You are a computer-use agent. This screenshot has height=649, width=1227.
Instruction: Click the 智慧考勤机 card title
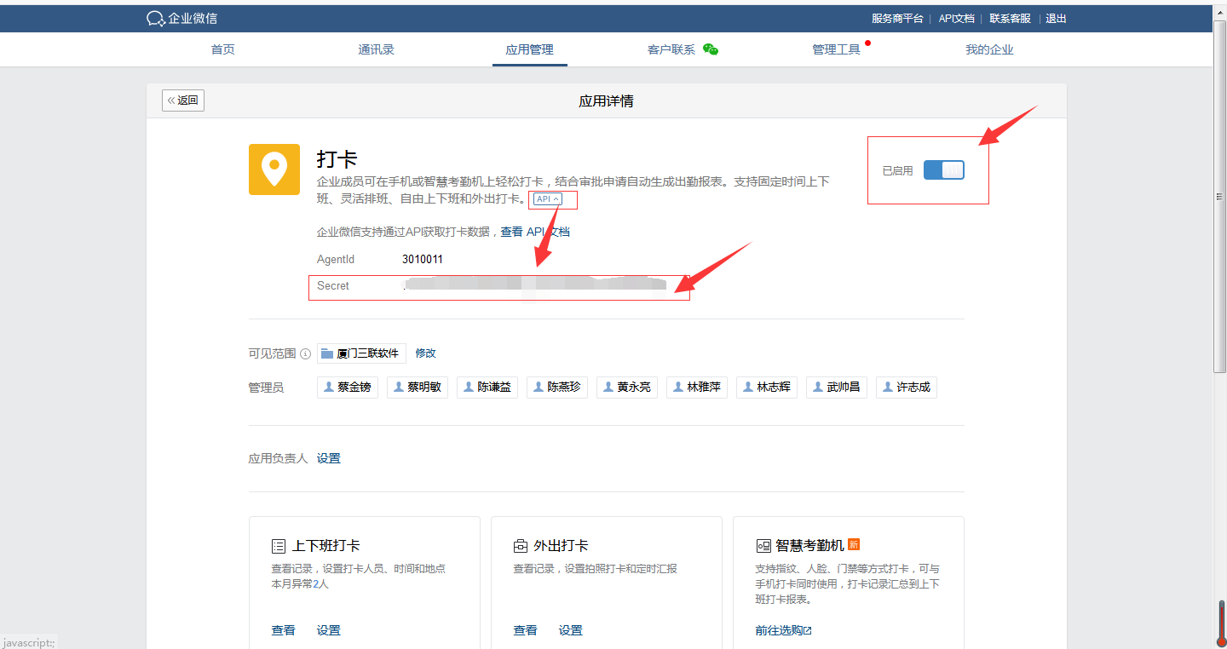809,546
